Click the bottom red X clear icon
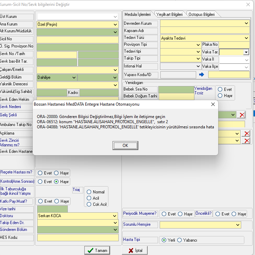255x255 pixels. point(246,141)
